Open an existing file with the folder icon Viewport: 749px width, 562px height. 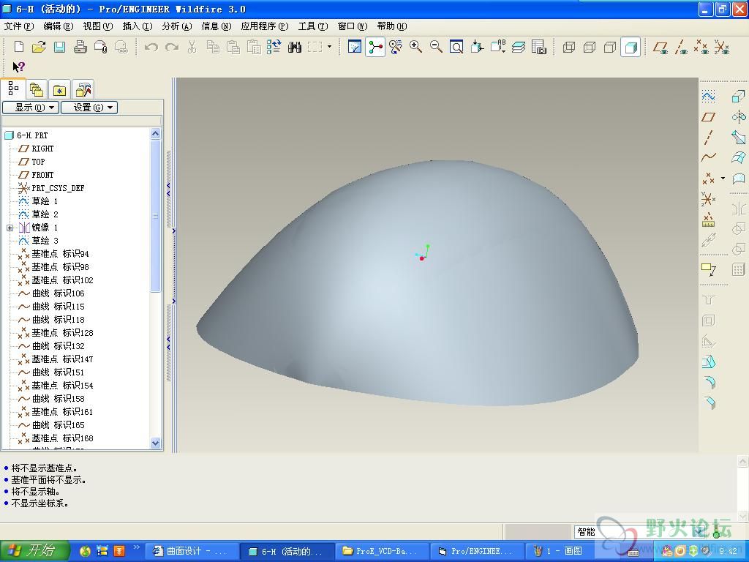pyautogui.click(x=39, y=47)
